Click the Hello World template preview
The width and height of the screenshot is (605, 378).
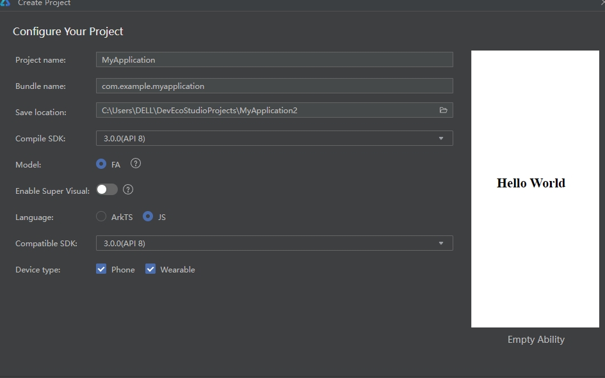click(535, 189)
